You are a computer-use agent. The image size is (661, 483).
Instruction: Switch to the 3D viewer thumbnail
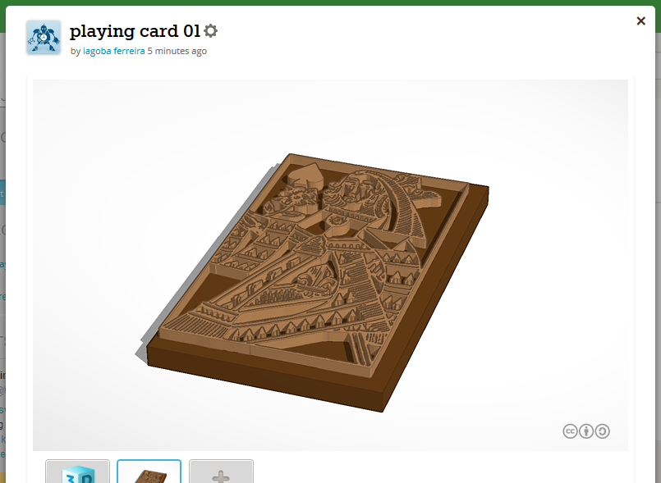[77, 472]
